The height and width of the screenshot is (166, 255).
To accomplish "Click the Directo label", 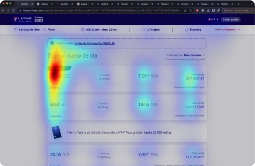I will coord(54,88).
